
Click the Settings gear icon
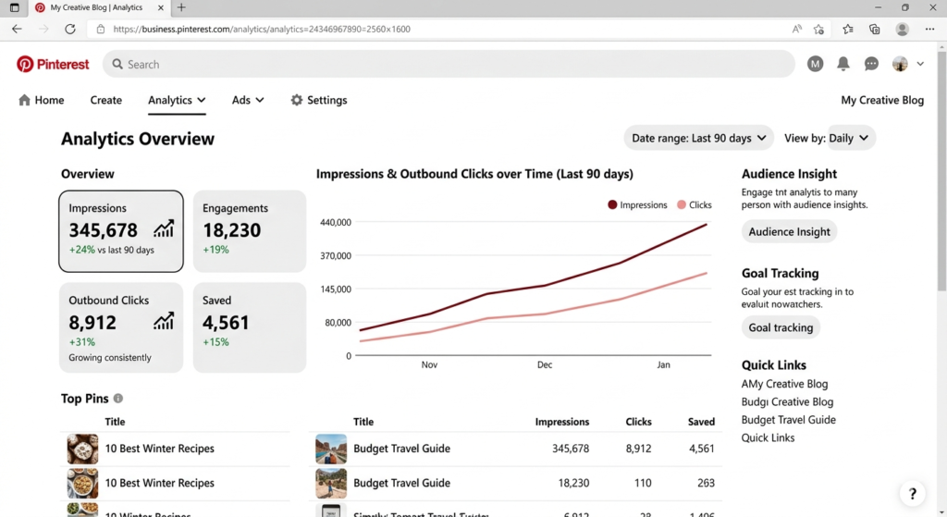[x=297, y=100]
